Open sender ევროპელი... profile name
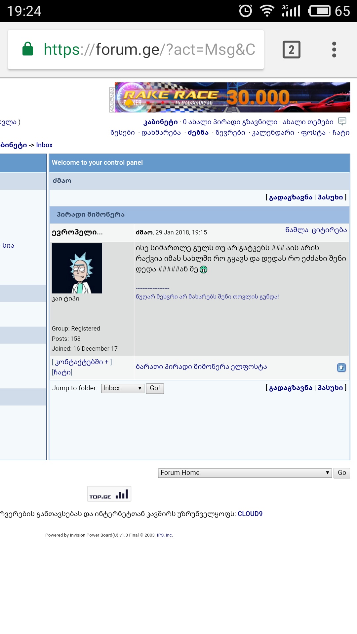Viewport: 357px width, 634px height. coord(77,232)
